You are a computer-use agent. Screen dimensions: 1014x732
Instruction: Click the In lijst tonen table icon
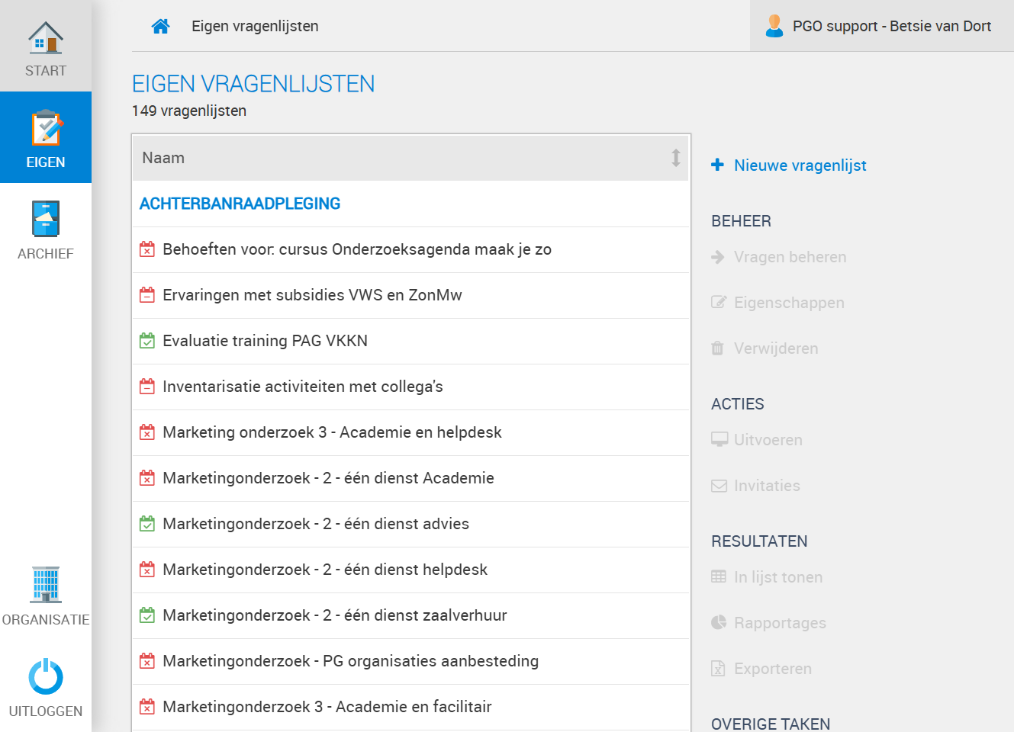coord(719,576)
